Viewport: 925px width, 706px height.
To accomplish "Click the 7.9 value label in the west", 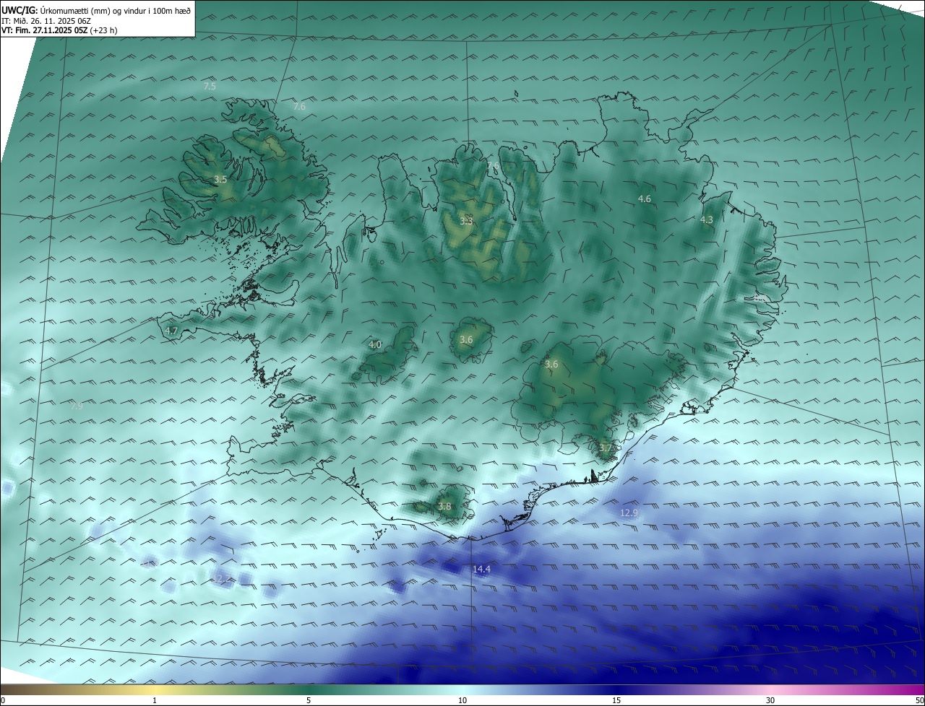I will coord(77,406).
